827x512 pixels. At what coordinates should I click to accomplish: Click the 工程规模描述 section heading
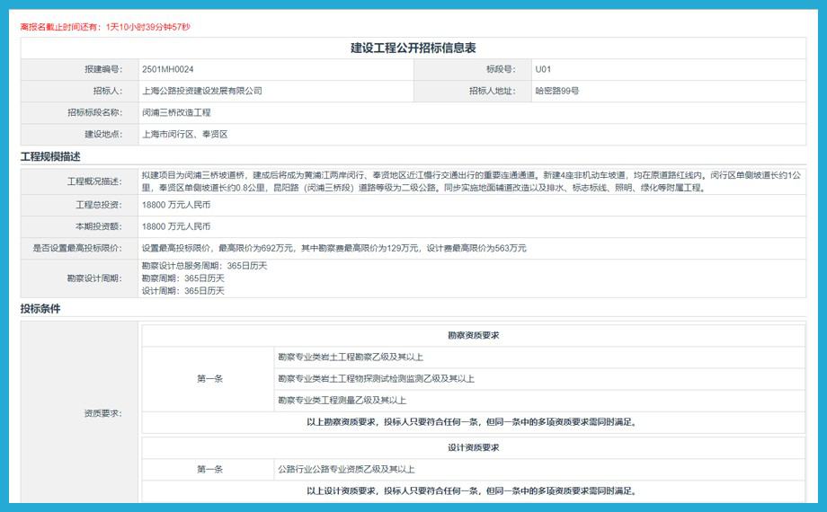click(x=50, y=157)
